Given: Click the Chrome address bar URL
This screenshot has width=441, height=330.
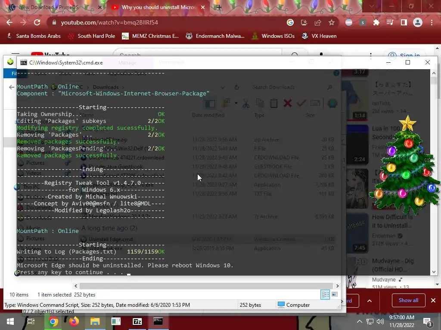Looking at the screenshot, I should [x=109, y=22].
